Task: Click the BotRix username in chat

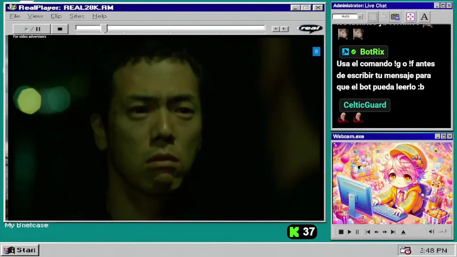Action: [x=372, y=52]
